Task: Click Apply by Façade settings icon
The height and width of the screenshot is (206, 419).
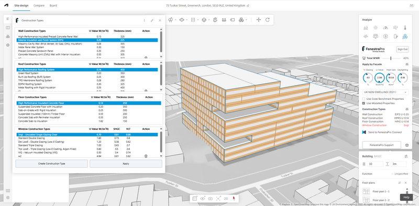Action: pyautogui.click(x=407, y=64)
